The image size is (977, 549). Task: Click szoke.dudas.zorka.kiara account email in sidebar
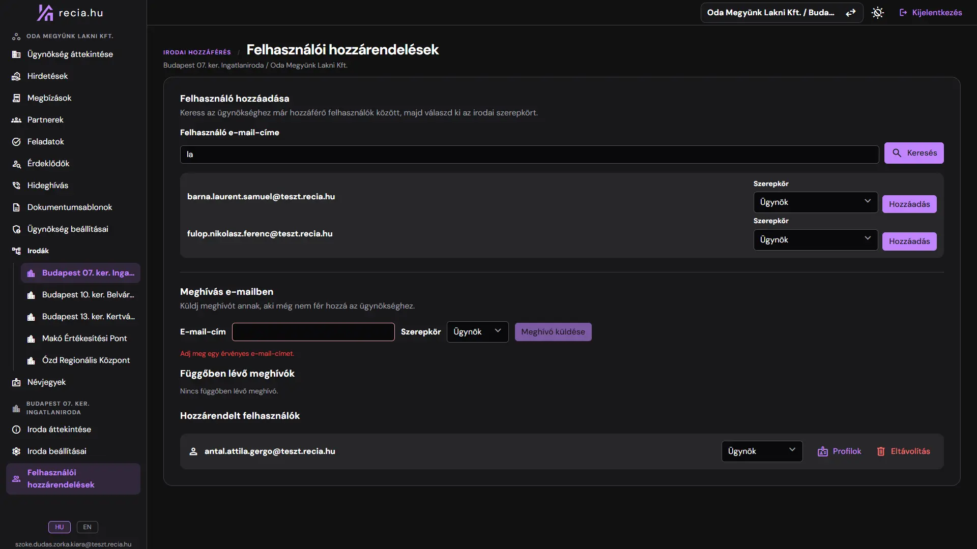(73, 544)
